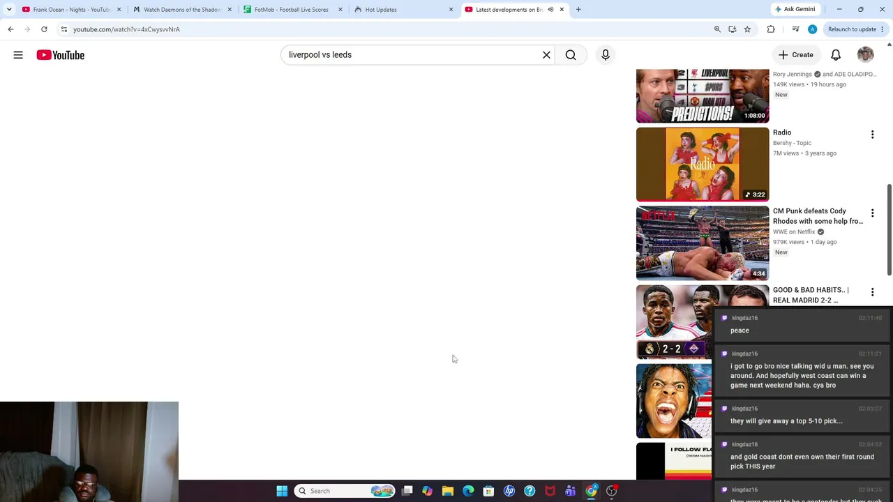This screenshot has height=502, width=893.
Task: Close the Frank Ocean - Nights tab
Action: tap(119, 10)
